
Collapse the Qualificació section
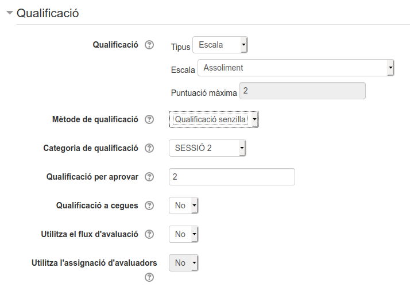coord(10,13)
